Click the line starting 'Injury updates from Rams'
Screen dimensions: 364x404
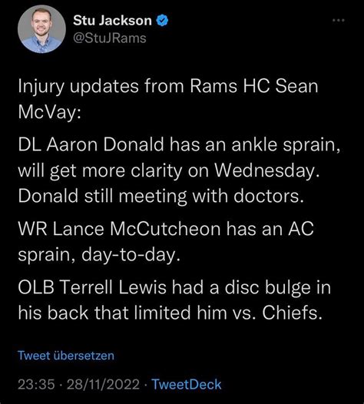(x=168, y=86)
